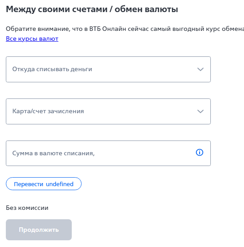Click the blue info icon in amount field
Viewport: 244px width, 247px height.
point(200,153)
